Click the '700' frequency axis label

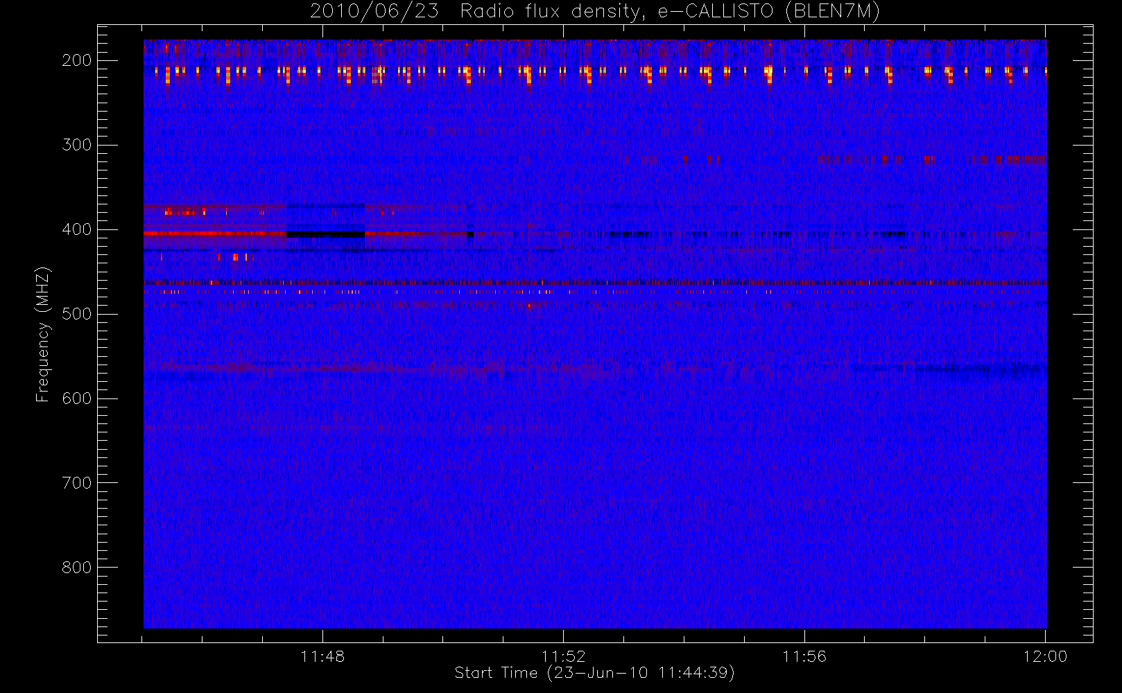tap(76, 483)
